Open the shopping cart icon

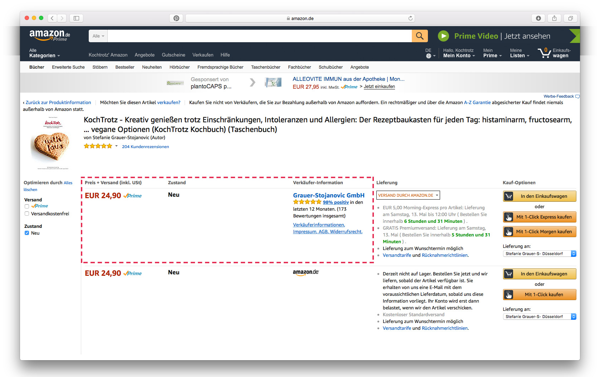coord(544,53)
